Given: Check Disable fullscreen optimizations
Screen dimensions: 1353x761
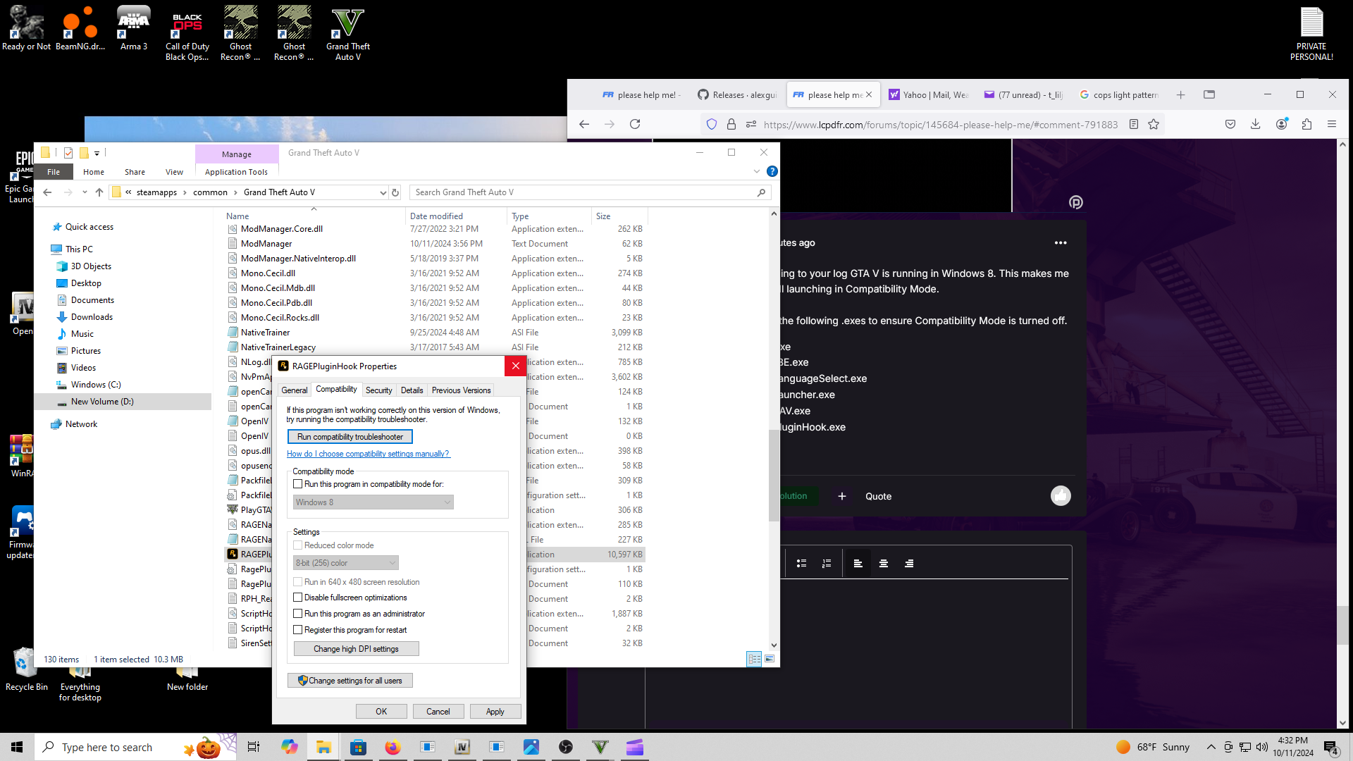Looking at the screenshot, I should pos(298,598).
